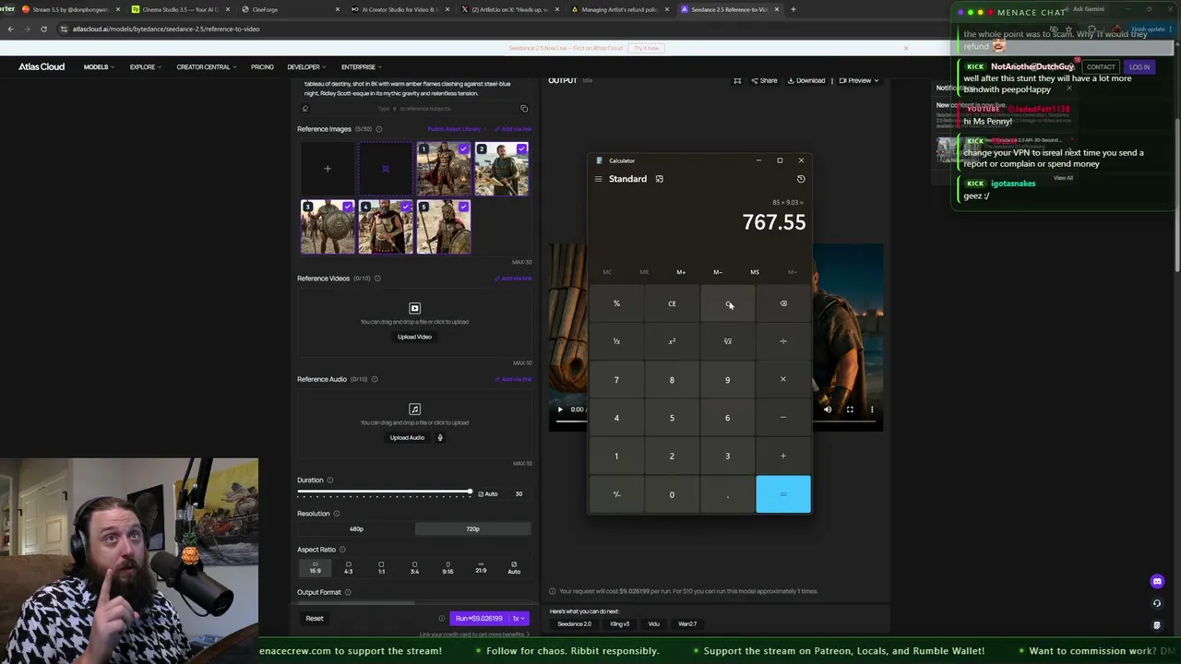Select the 21:9 aspect ratio
The width and height of the screenshot is (1181, 664).
click(481, 568)
